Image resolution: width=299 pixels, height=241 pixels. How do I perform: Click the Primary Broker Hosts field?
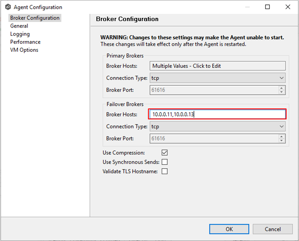[x=217, y=66]
